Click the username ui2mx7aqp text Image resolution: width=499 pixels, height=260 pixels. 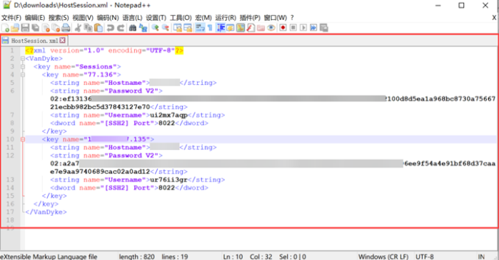click(x=168, y=115)
